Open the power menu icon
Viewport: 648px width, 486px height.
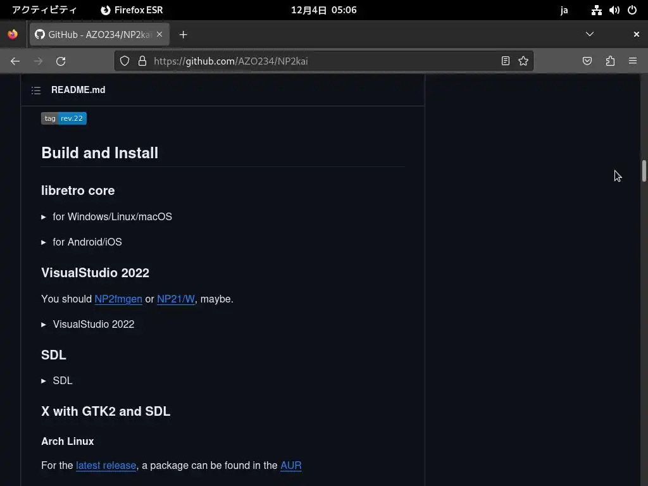(x=632, y=10)
